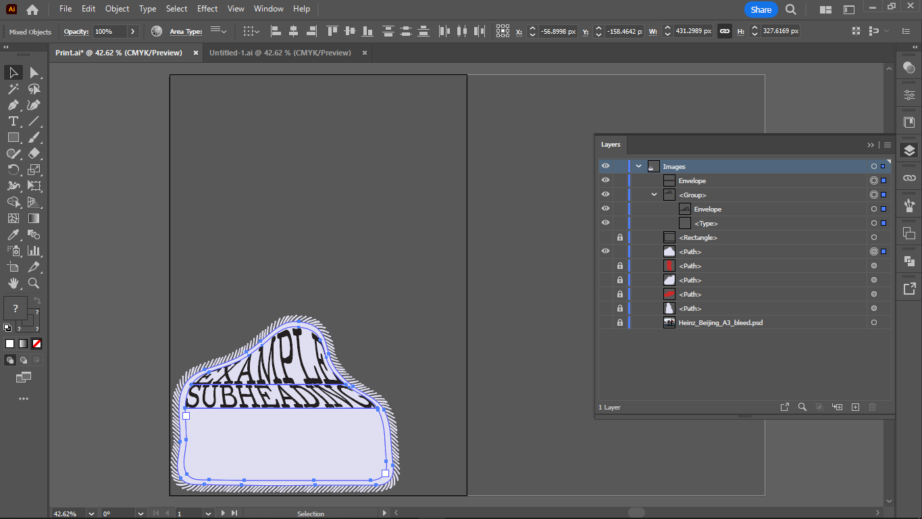This screenshot has height=519, width=922.
Task: Toggle visibility of the Type sublayer
Action: [x=605, y=223]
